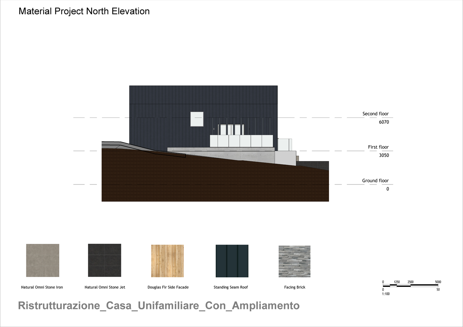This screenshot has height=327, width=463.
Task: Click the Douglas Fir Side Facade caption
Action: tap(168, 287)
